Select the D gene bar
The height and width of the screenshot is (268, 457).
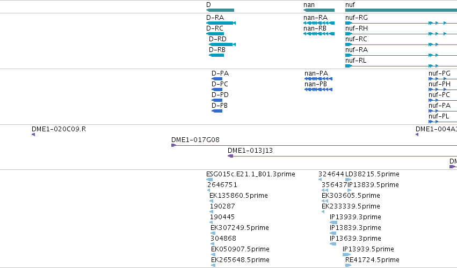coord(220,10)
